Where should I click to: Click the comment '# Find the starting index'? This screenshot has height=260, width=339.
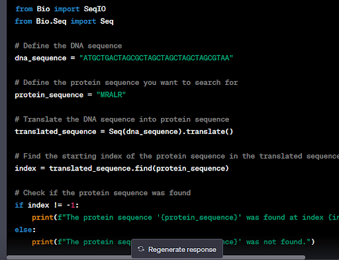coord(177,156)
